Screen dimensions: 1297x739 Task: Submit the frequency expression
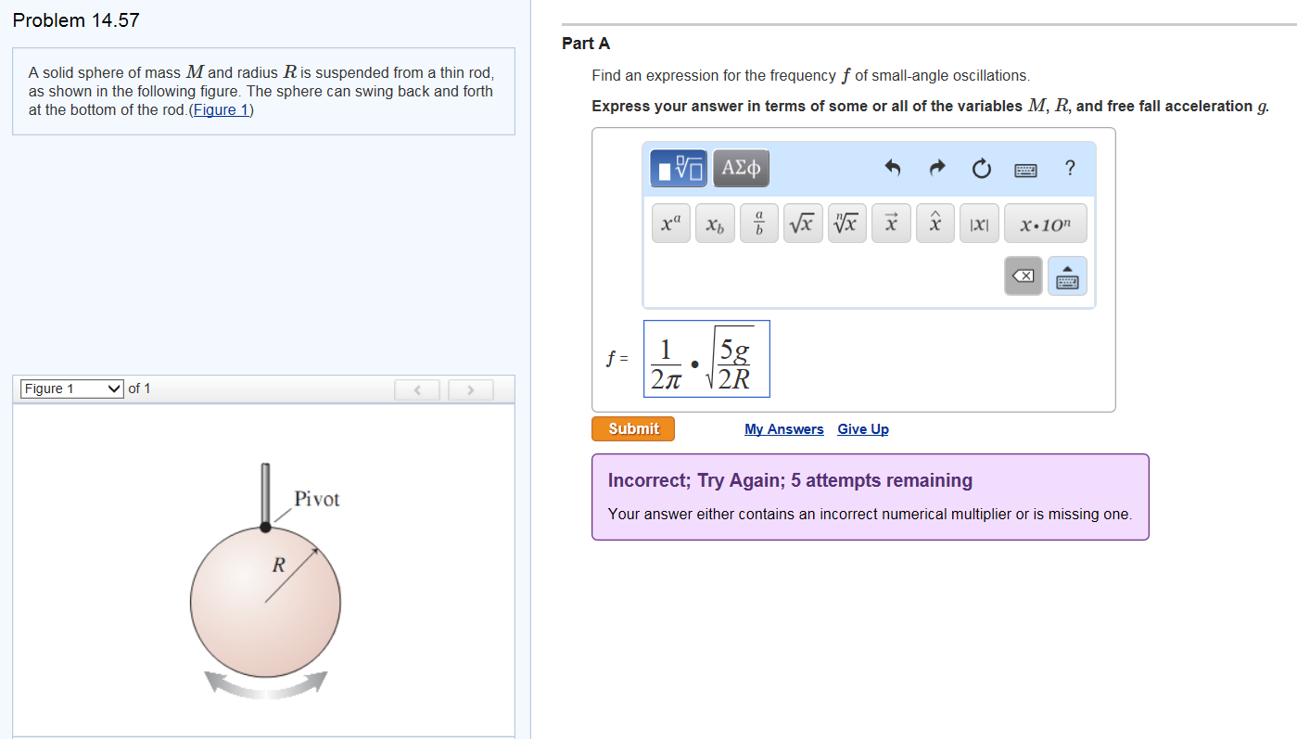tap(632, 428)
